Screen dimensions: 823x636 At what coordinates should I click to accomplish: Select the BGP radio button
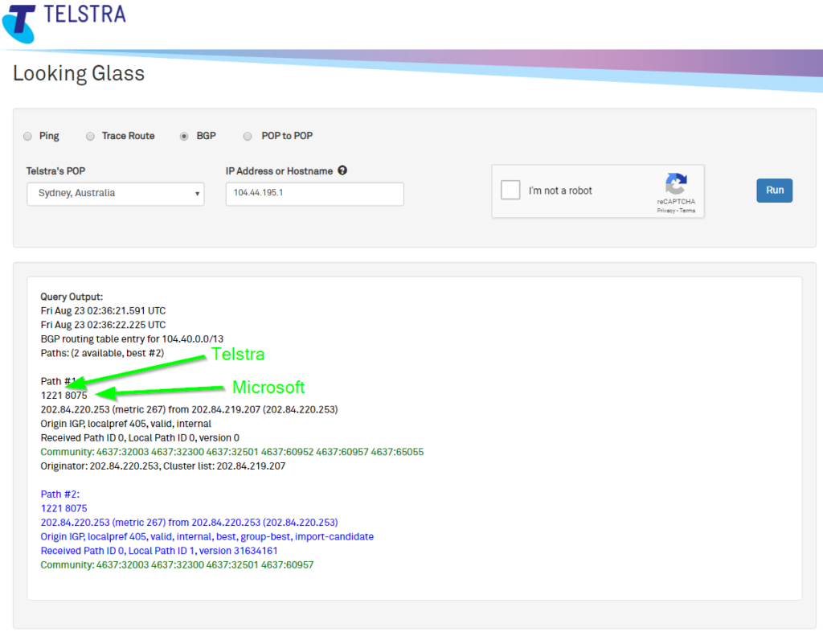coord(184,137)
